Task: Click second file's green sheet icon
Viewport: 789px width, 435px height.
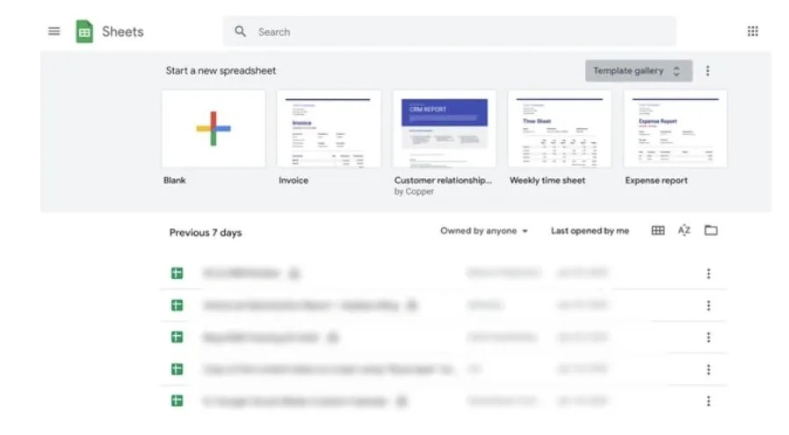Action: 177,305
